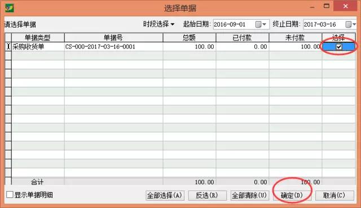Screen dimensions: 361x208
Task: Sort by the 单据类型 column header
Action: (x=38, y=38)
